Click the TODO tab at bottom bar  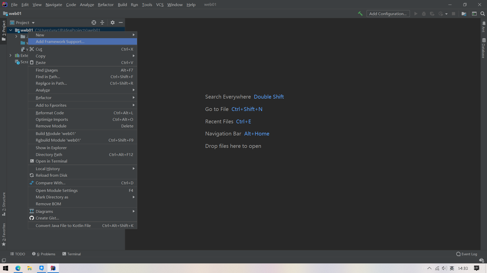pyautogui.click(x=18, y=254)
